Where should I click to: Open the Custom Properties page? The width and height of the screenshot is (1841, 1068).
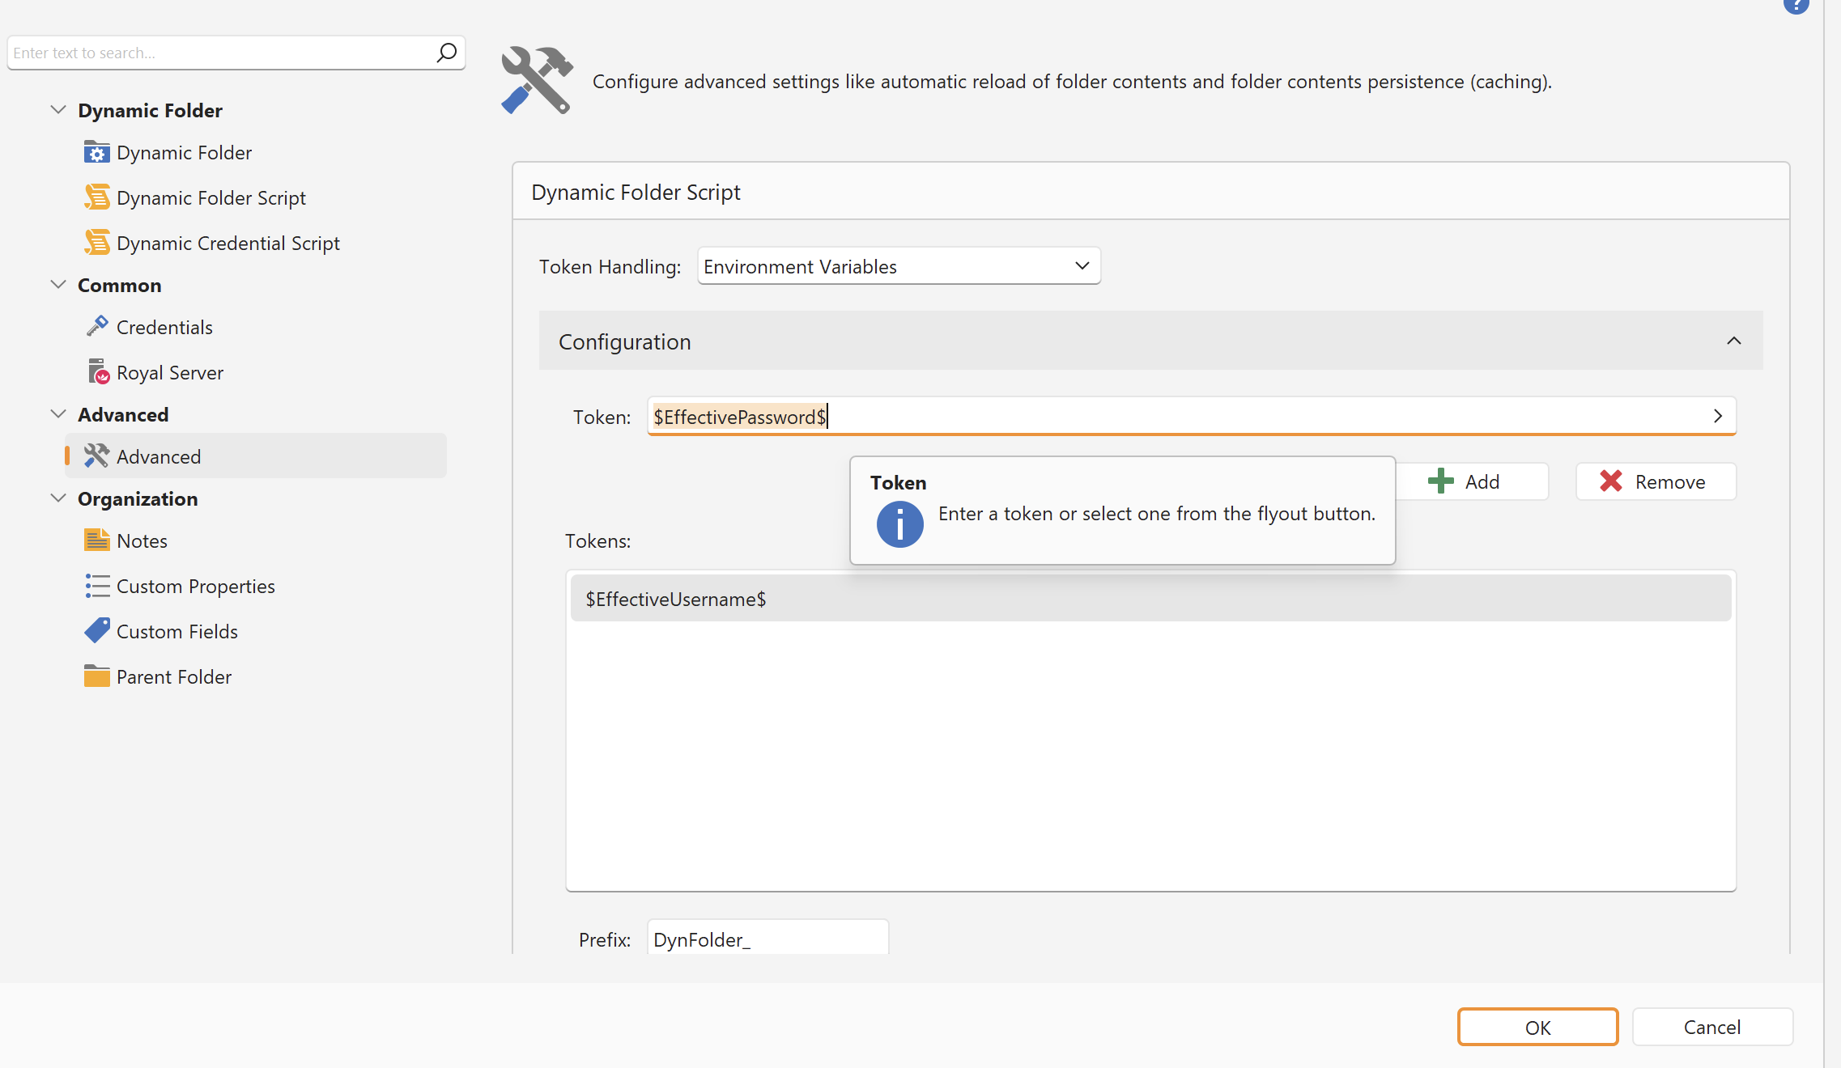pos(195,586)
